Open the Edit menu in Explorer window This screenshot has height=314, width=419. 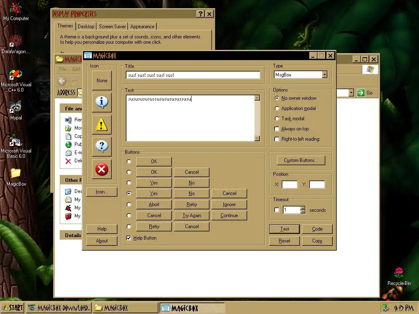coord(76,69)
